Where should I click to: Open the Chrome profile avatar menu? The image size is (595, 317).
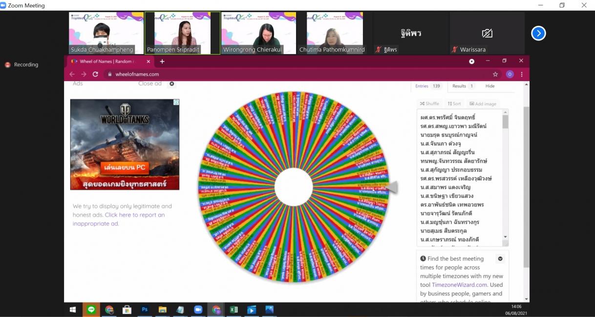pyautogui.click(x=510, y=74)
